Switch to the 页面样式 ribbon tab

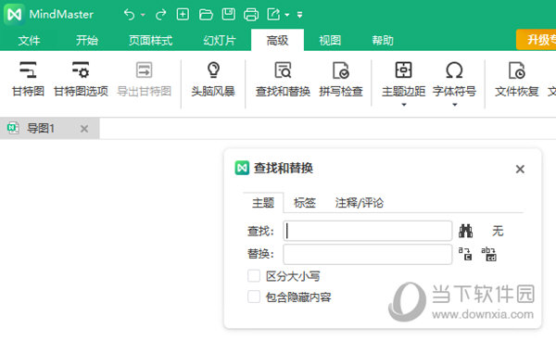coord(151,40)
